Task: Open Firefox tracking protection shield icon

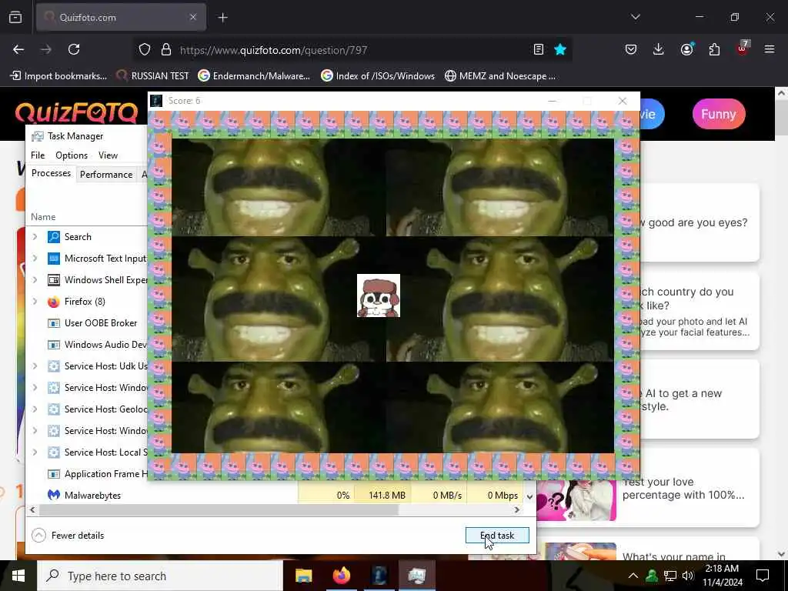Action: 145,49
